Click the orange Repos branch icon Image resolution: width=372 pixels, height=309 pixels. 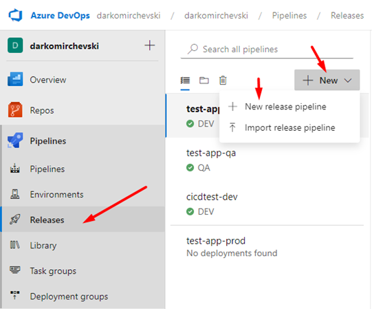15,109
